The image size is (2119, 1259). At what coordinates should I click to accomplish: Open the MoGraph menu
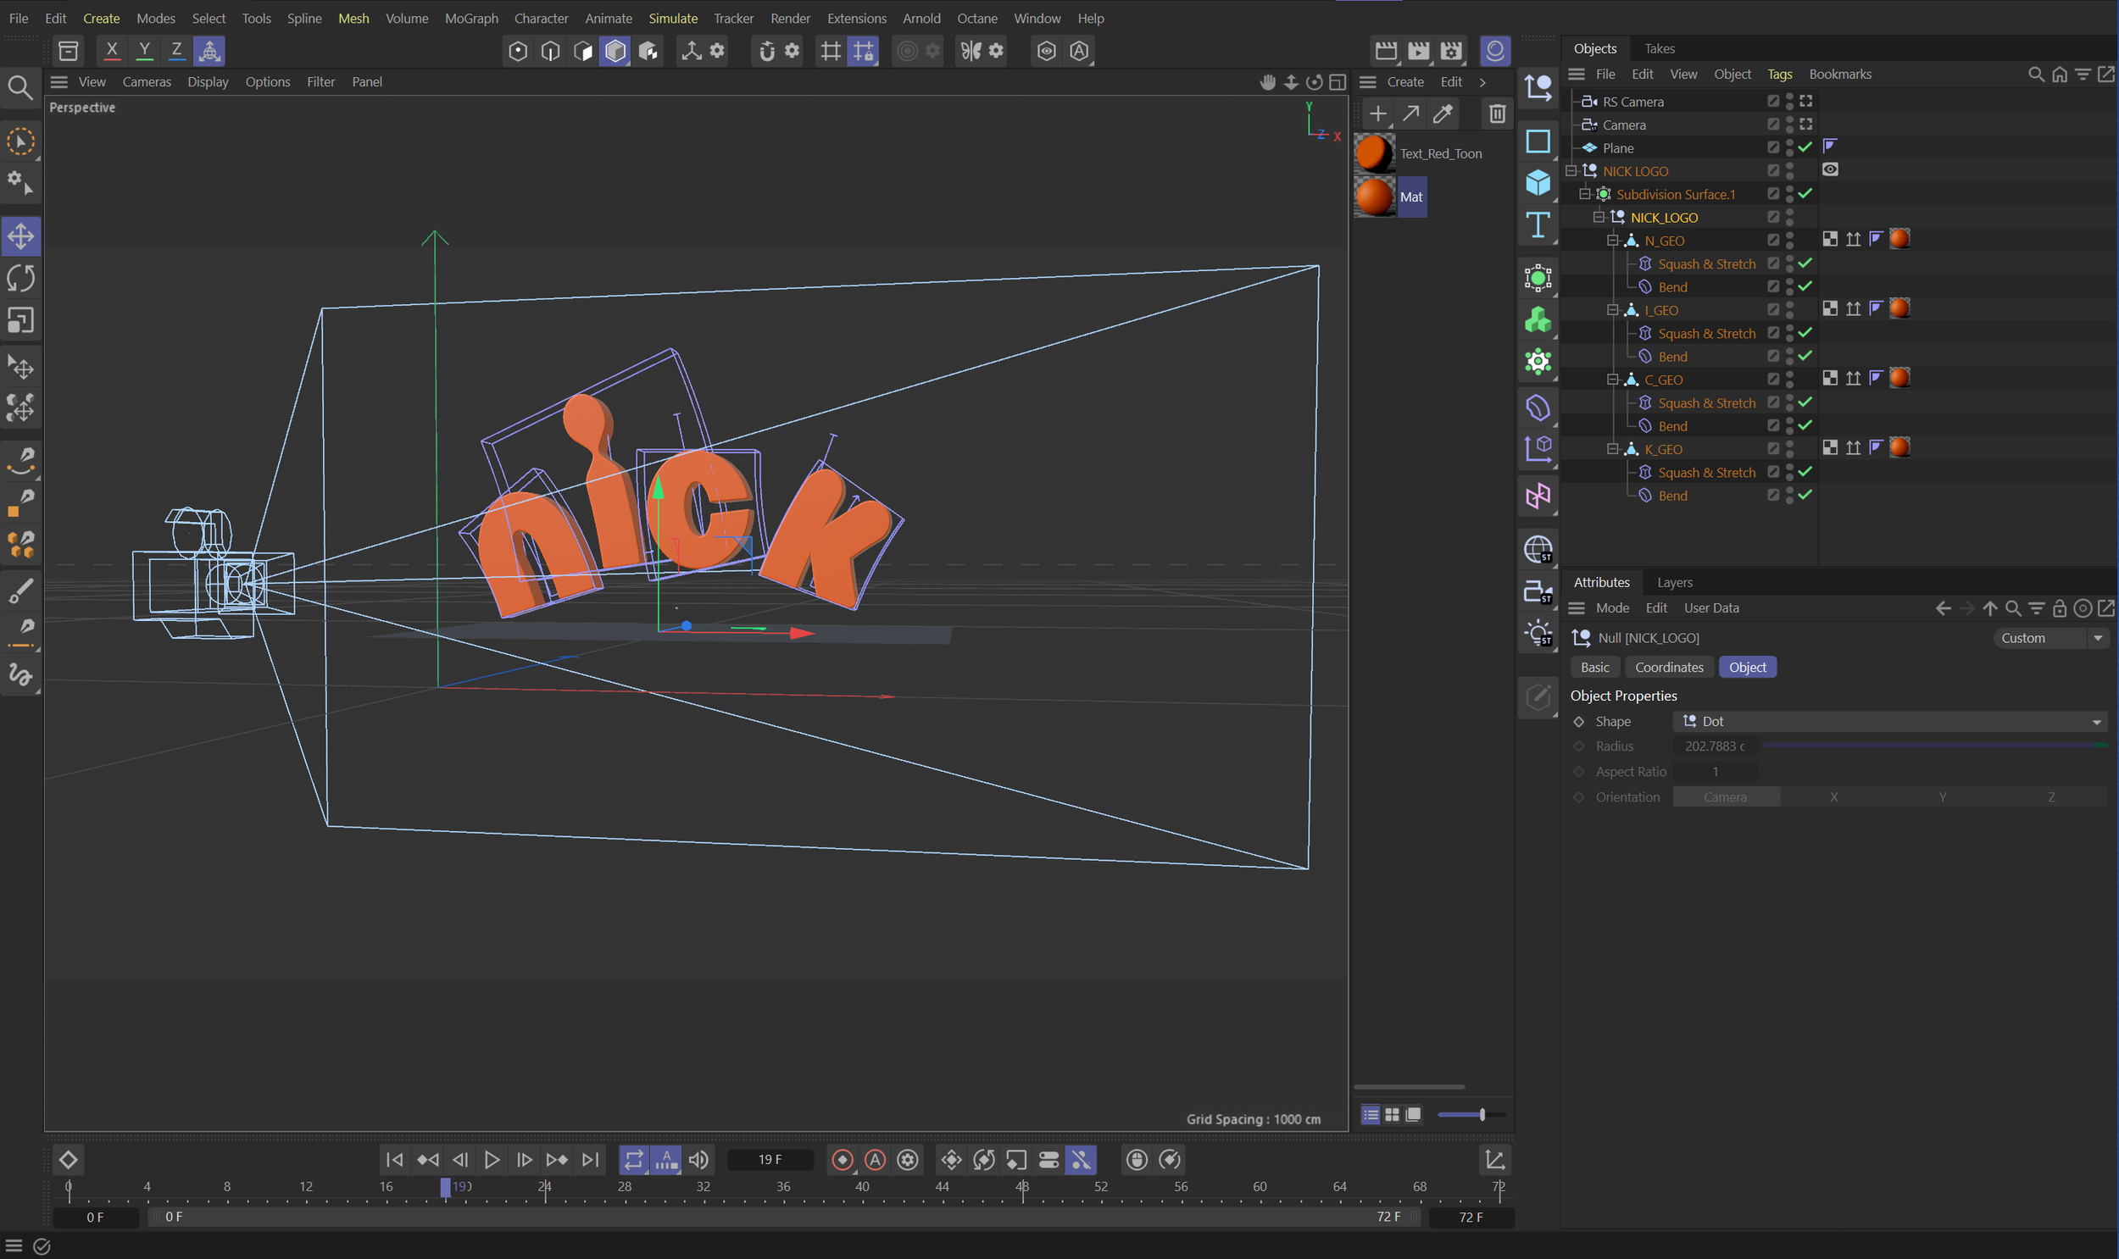click(x=471, y=18)
